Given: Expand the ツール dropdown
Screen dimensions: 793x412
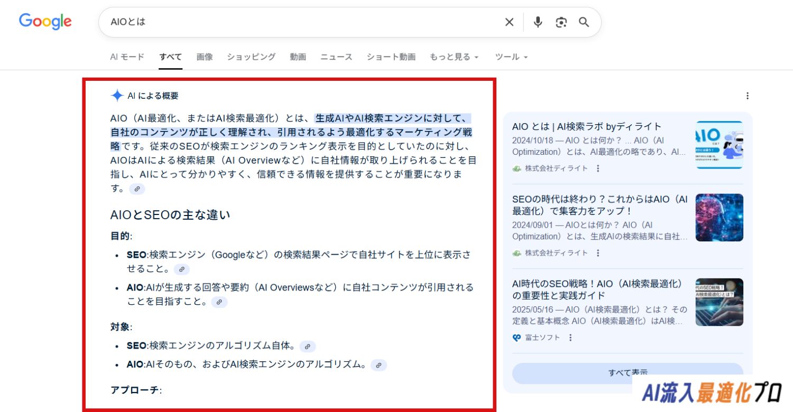Looking at the screenshot, I should point(511,57).
